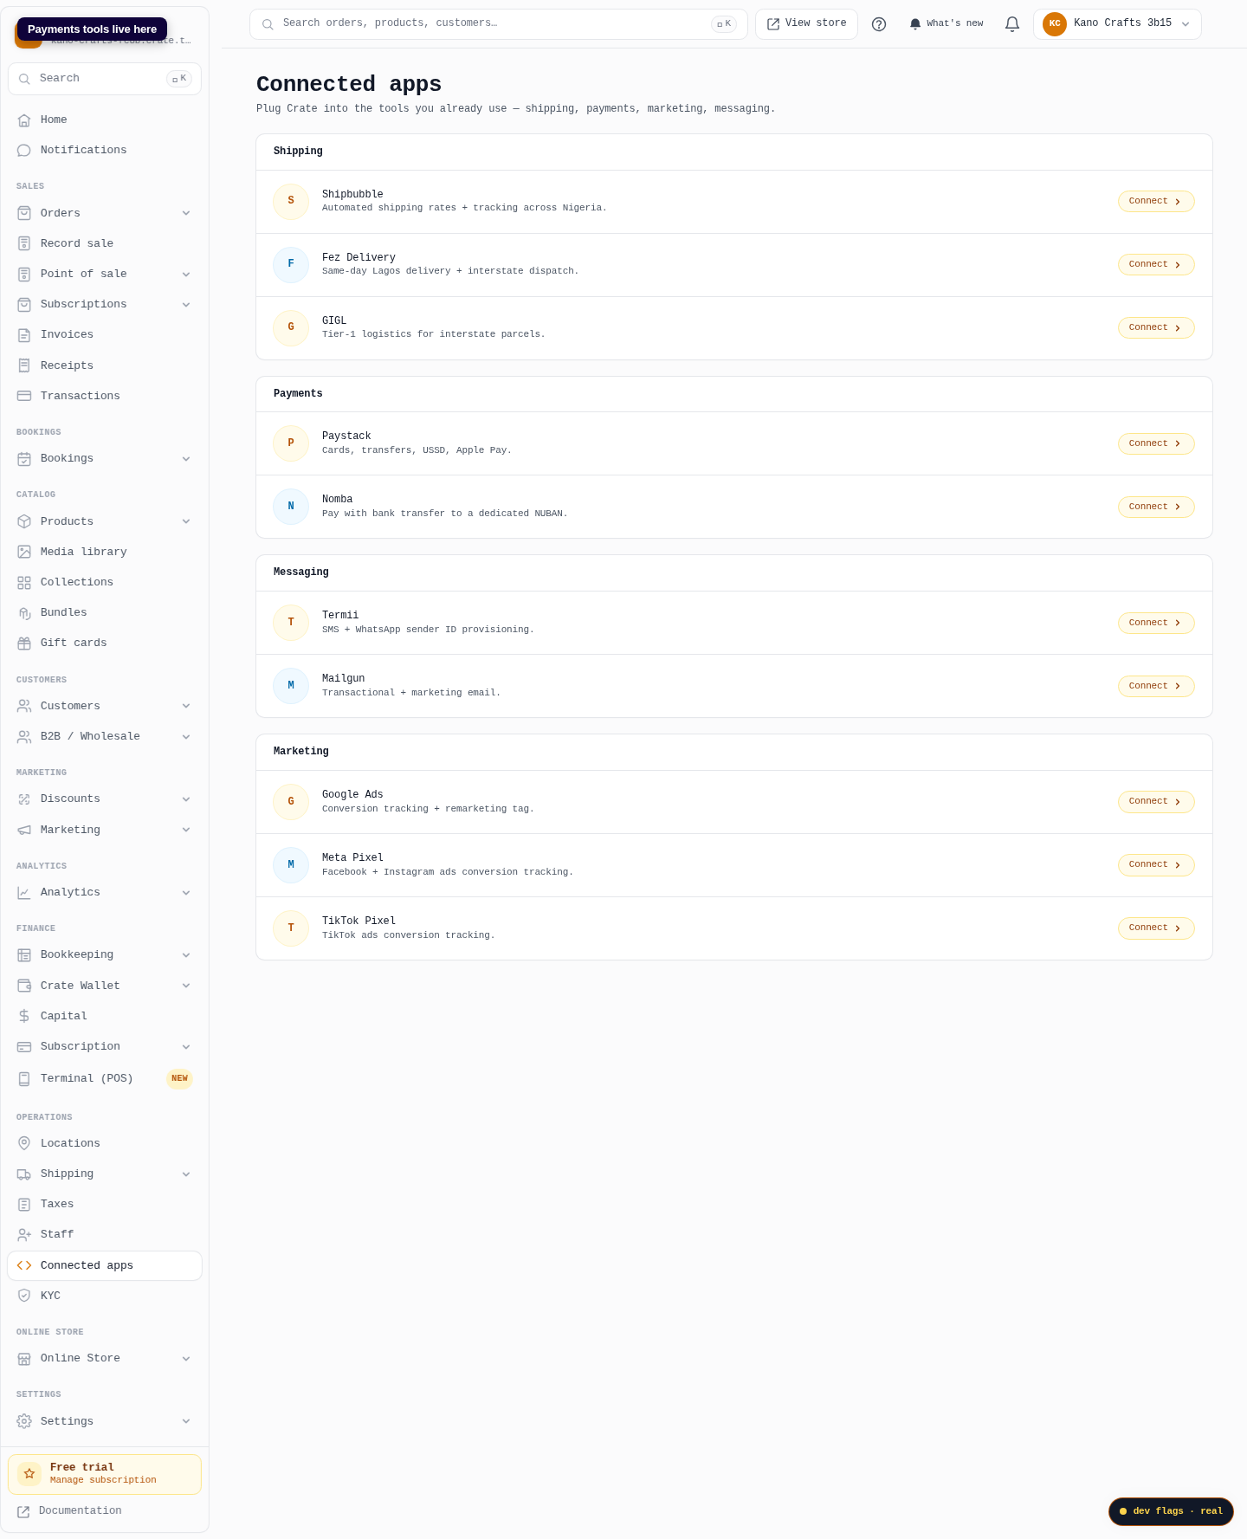The width and height of the screenshot is (1247, 1539).
Task: Connect the GIGL integration
Action: tap(1156, 327)
